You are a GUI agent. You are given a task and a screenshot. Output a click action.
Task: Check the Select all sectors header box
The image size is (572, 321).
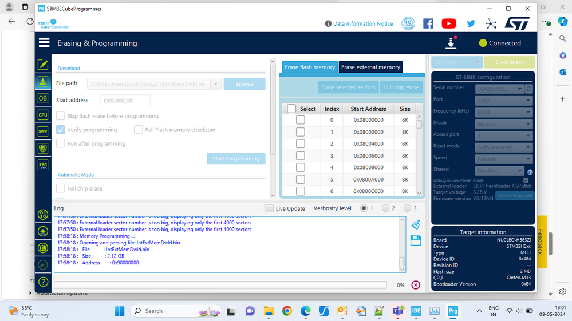coord(291,109)
